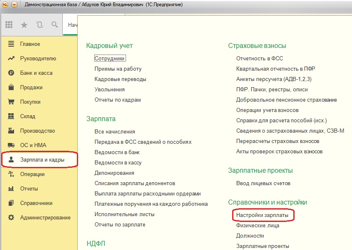Go to Банк и касса section
This screenshot has height=250, width=352.
36,73
